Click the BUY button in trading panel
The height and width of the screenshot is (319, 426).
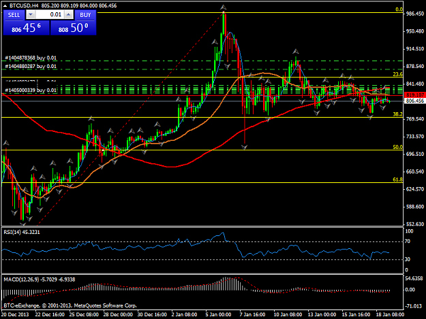pos(85,15)
